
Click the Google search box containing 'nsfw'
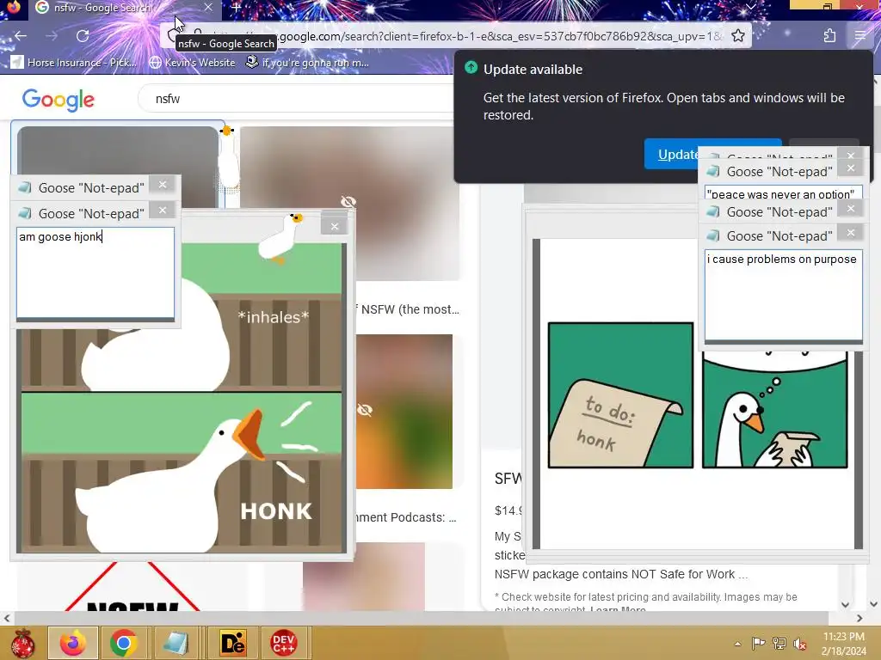coord(298,99)
